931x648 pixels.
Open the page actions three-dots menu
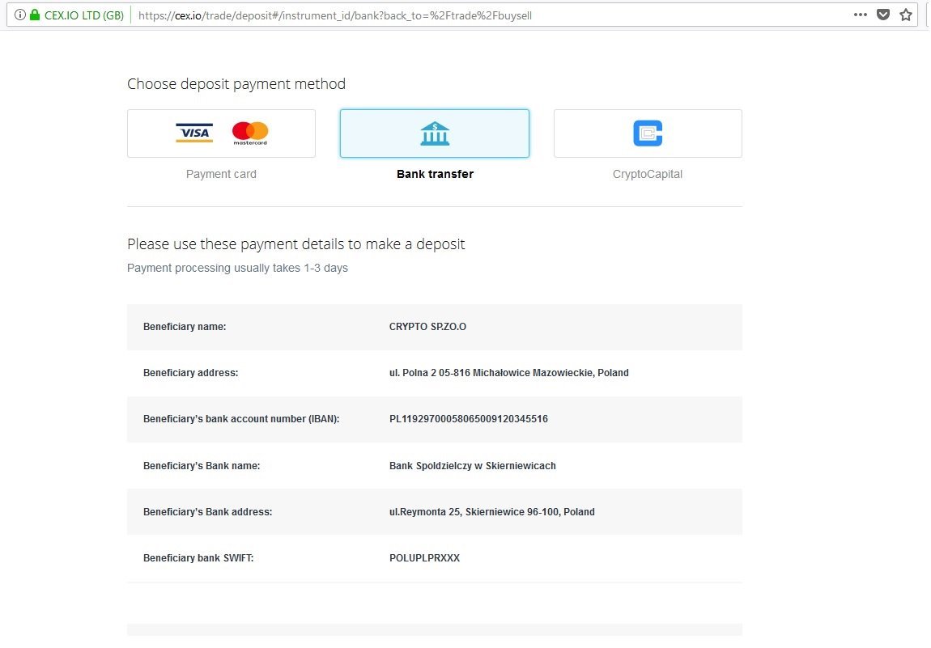tap(861, 15)
